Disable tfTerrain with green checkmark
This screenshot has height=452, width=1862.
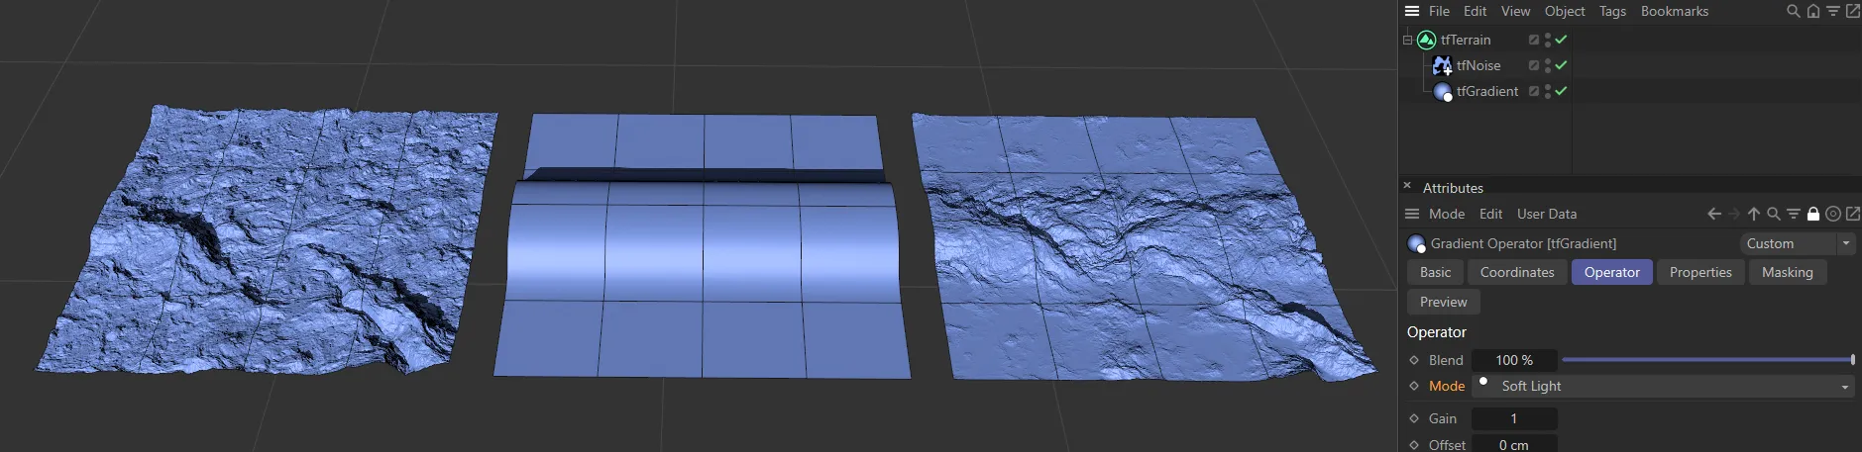point(1561,40)
